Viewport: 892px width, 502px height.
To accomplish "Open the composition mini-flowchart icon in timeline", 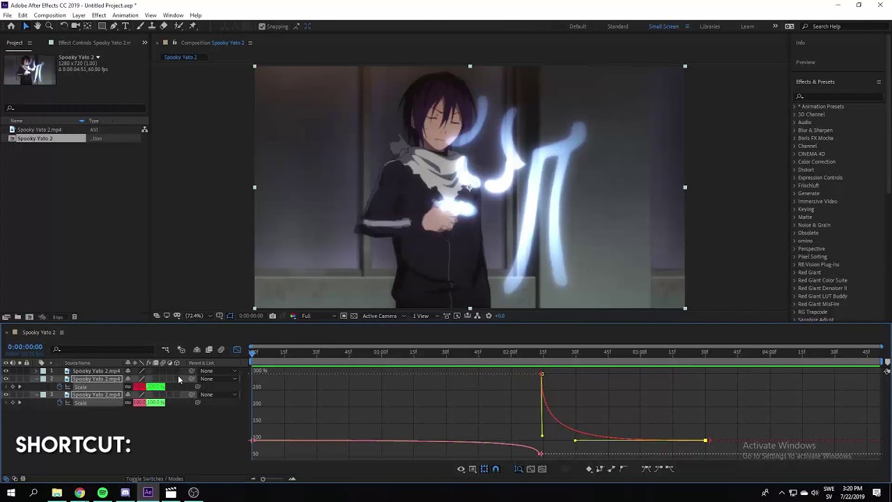I will click(166, 349).
